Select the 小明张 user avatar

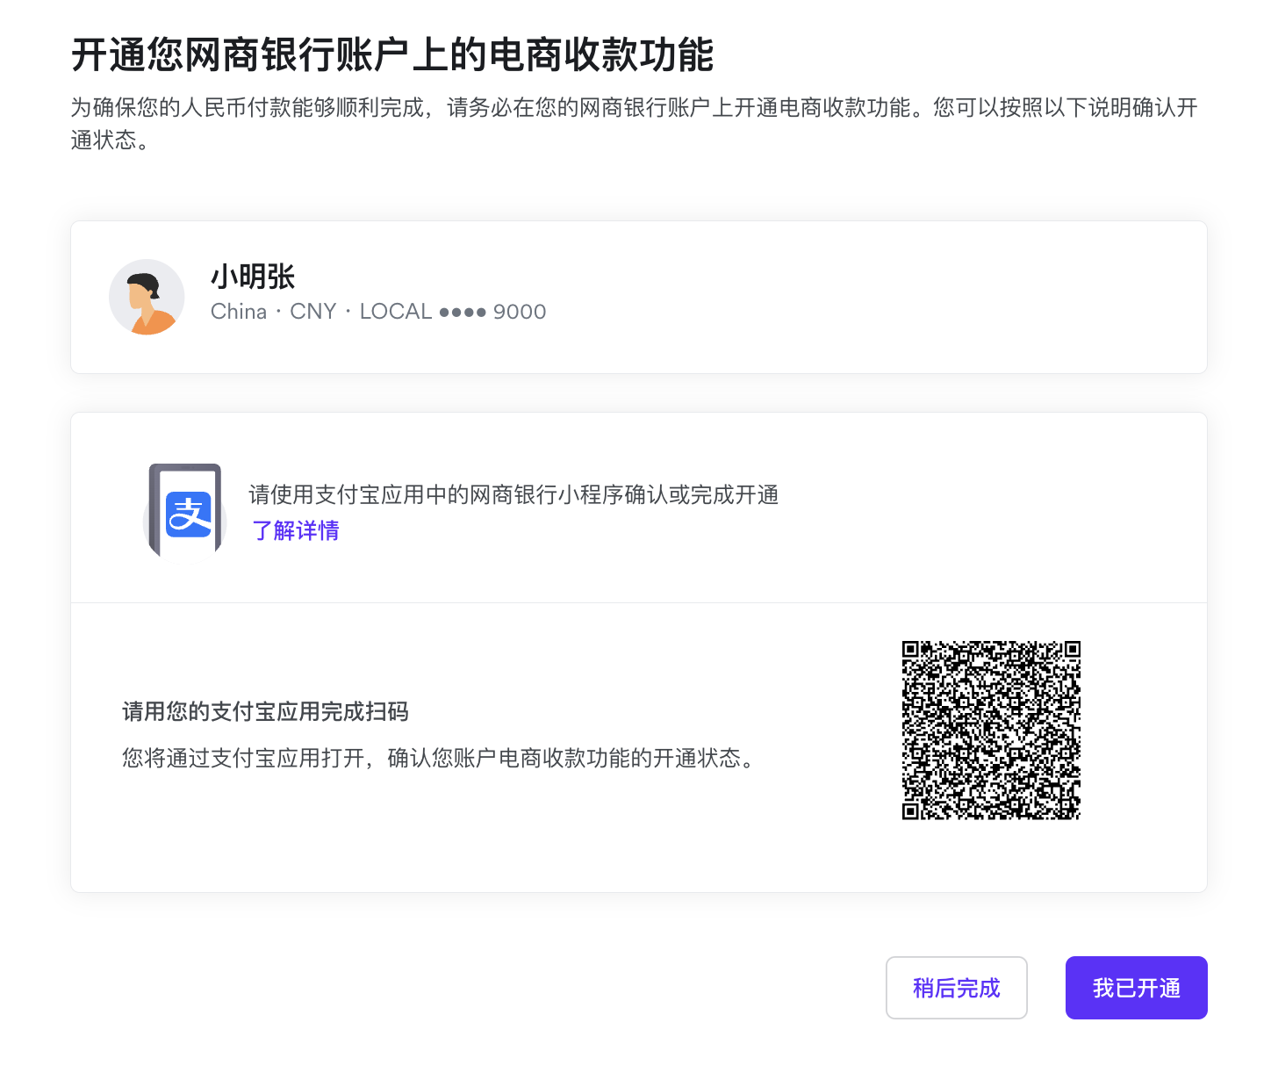tap(147, 297)
